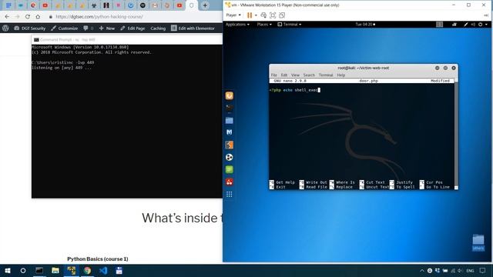Open Command Prompt from Windows taskbar

[x=39, y=270]
